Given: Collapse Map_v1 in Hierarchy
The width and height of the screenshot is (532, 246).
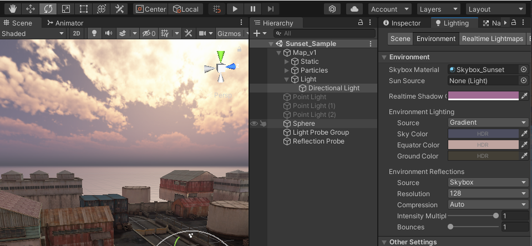Looking at the screenshot, I should 279,53.
